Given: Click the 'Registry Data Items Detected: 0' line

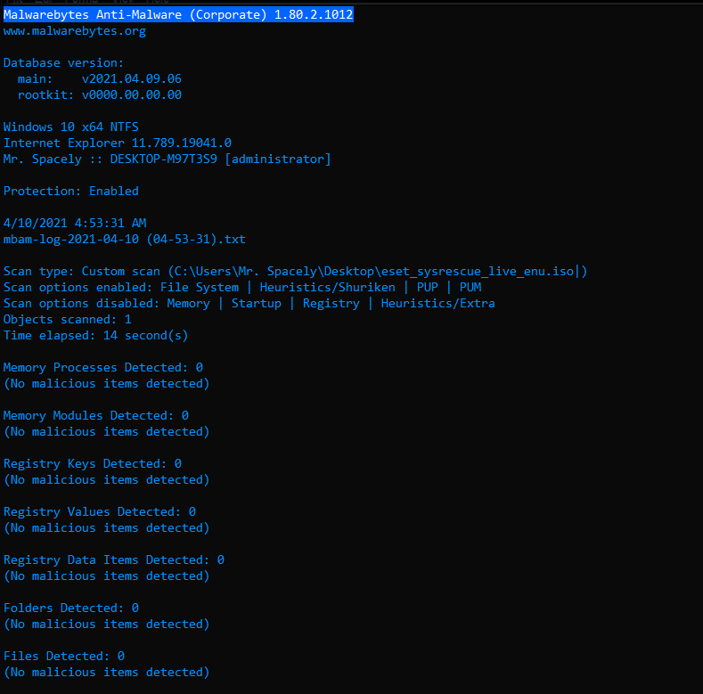Looking at the screenshot, I should [114, 560].
